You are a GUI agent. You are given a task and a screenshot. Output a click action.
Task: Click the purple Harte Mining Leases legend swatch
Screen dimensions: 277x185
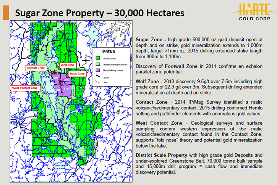coord(98,70)
